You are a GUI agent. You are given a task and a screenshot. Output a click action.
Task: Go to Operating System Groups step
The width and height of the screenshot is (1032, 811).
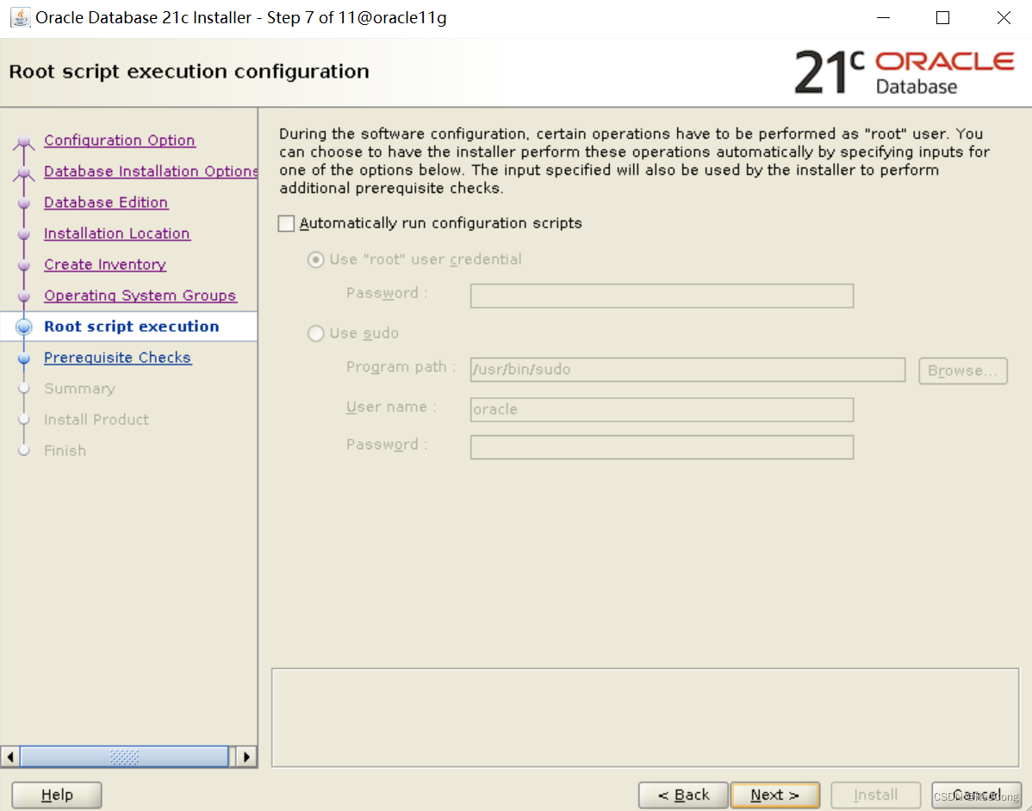(140, 295)
